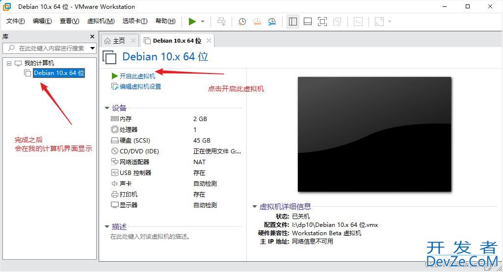Viewport: 503px width, 272px height.
Task: Collapse the 我的计算机 tree node
Action: [x=9, y=63]
